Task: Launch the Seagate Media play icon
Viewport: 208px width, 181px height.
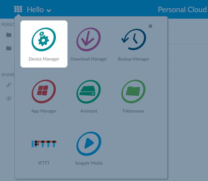Action: click(89, 143)
